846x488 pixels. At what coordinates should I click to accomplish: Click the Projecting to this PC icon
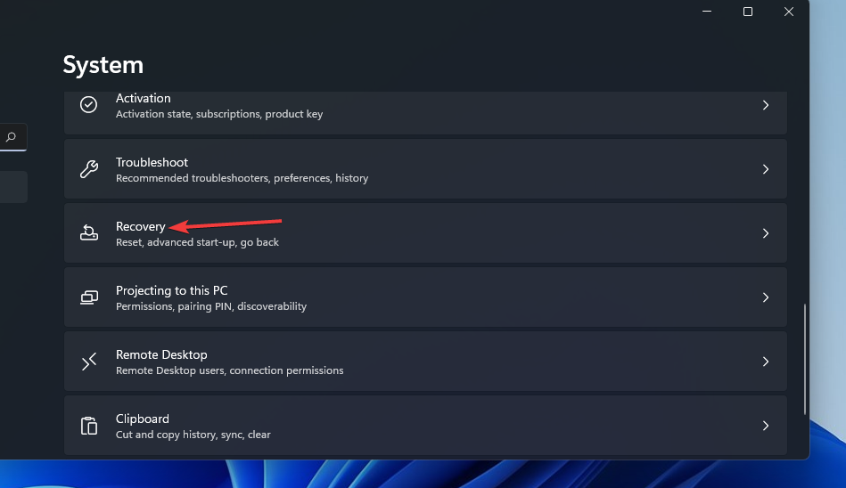88,297
